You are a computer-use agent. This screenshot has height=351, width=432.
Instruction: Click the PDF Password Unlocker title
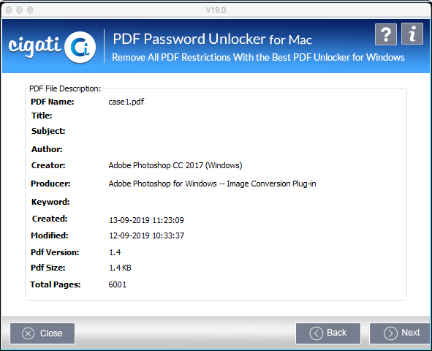point(212,39)
